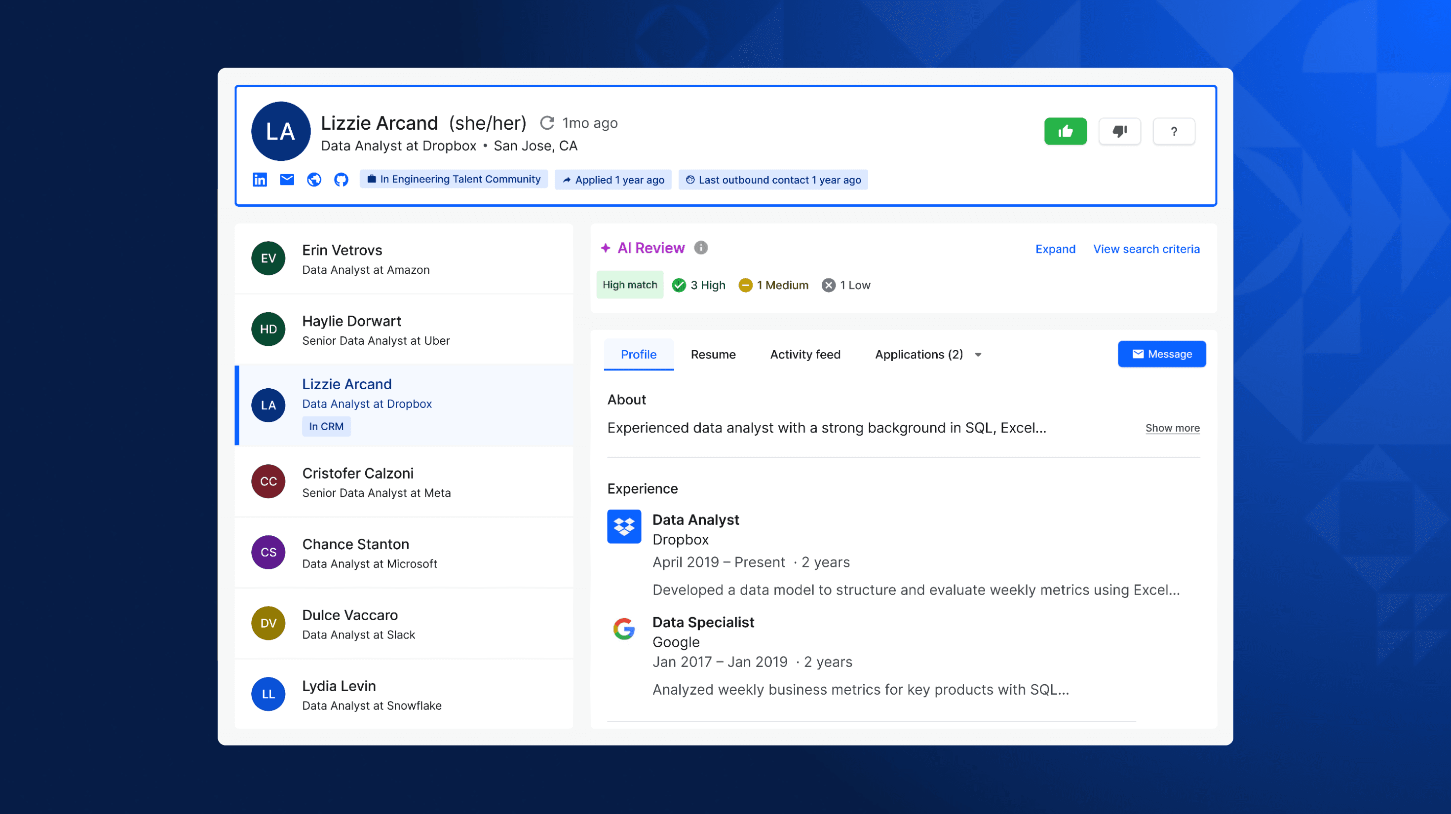Open the GitHub profile icon
Screen dimensions: 1451x814
click(342, 180)
